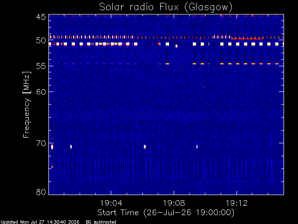Click the red horizontal streak near 50 MHz at 19:12
Screen dimensions: 298x224
click(x=247, y=39)
